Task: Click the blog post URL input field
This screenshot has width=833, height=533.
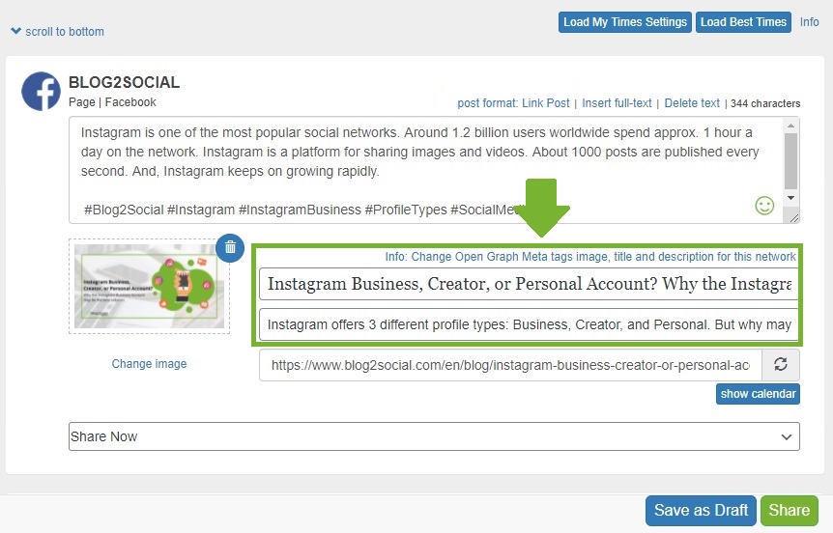Action: (x=510, y=365)
